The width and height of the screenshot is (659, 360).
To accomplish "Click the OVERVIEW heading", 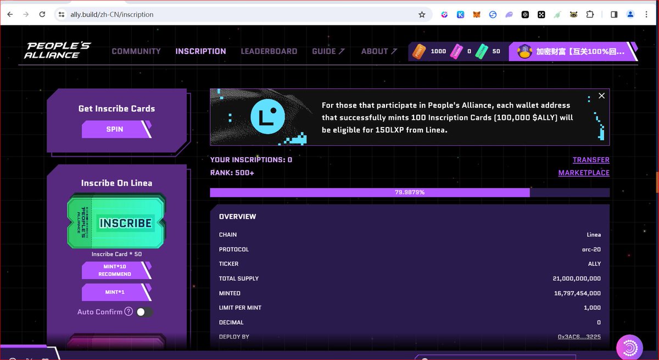I will pyautogui.click(x=237, y=217).
